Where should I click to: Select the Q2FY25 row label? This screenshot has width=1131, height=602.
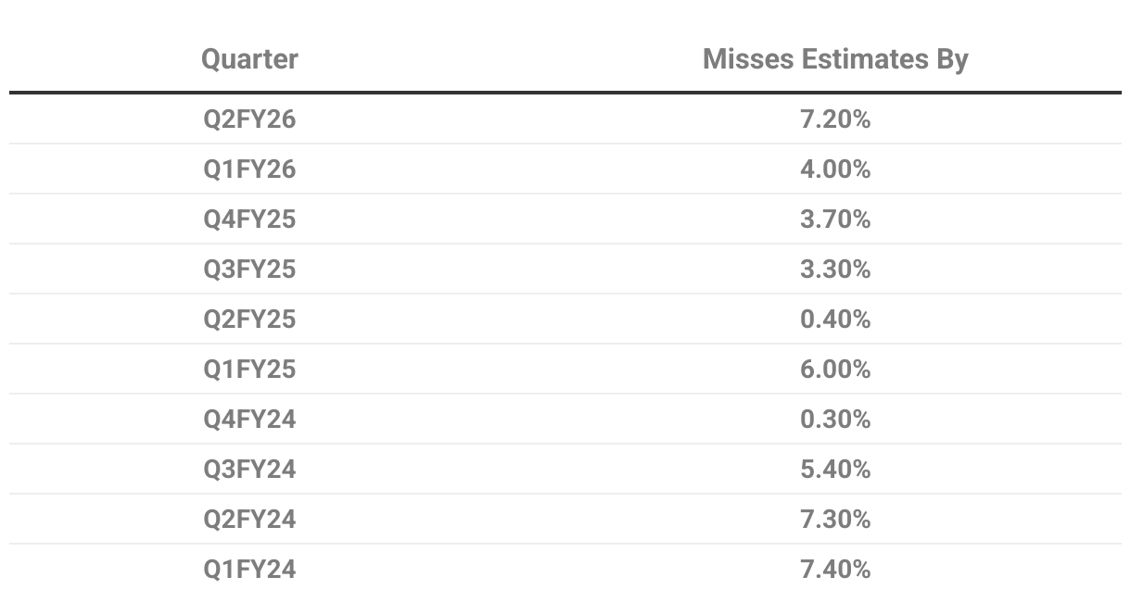click(x=249, y=320)
